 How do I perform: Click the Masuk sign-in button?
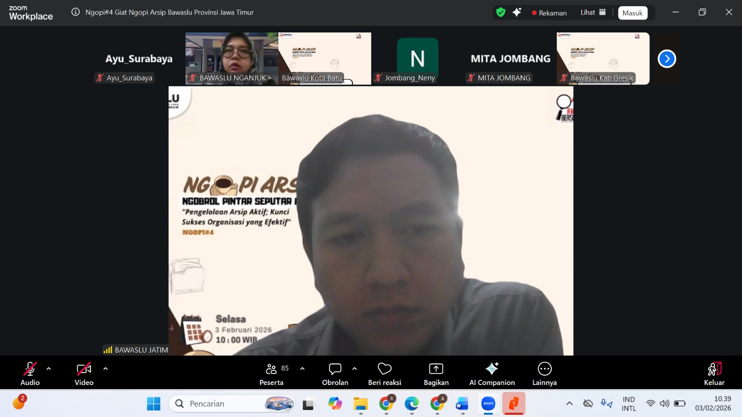pos(633,13)
